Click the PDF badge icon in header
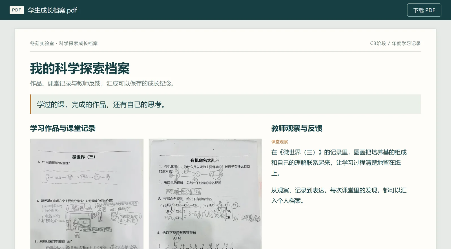This screenshot has height=249, width=451. (17, 10)
